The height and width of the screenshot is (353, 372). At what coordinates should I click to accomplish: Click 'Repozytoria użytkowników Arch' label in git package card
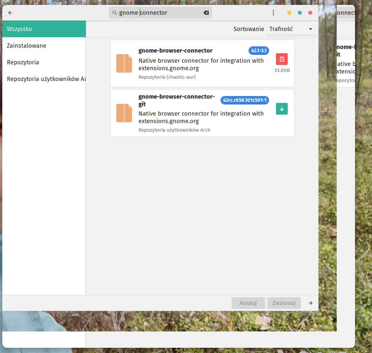174,130
